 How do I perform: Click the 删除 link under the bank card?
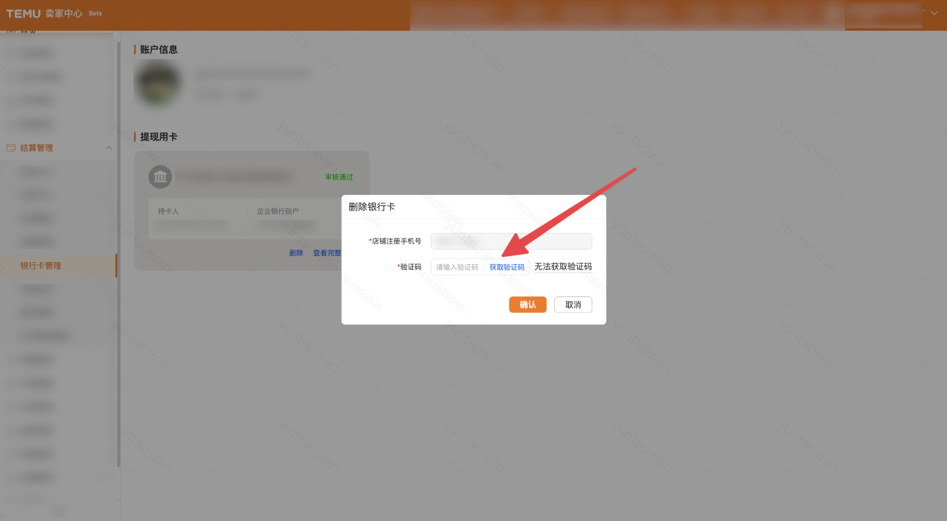pos(296,253)
